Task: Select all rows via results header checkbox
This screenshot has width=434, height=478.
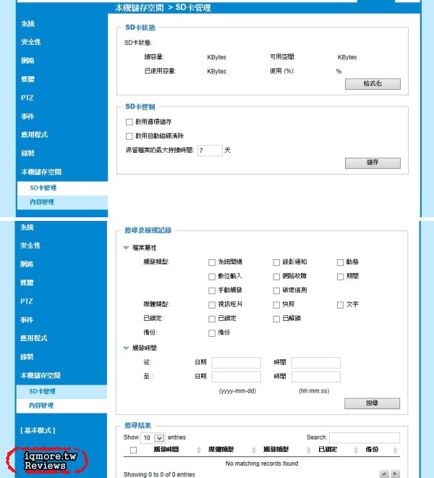Action: coord(133,450)
